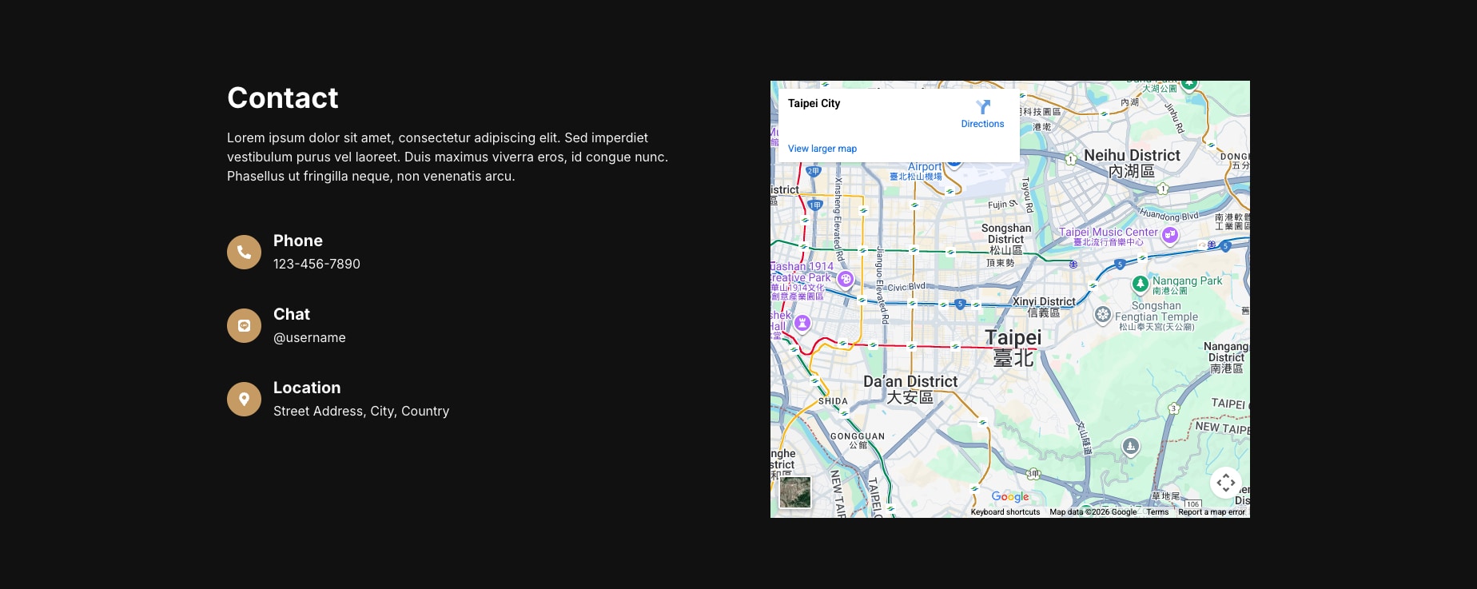Click the Google logo on map
The height and width of the screenshot is (589, 1477).
click(1009, 497)
